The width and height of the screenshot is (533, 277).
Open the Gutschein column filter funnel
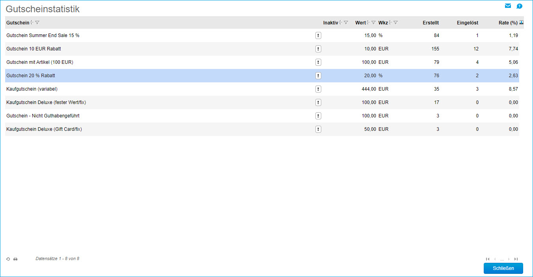37,23
